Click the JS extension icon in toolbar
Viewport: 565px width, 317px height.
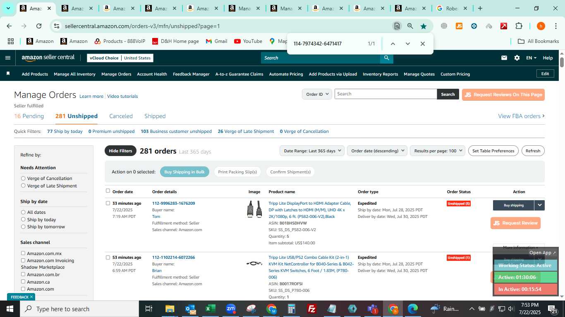click(x=459, y=26)
